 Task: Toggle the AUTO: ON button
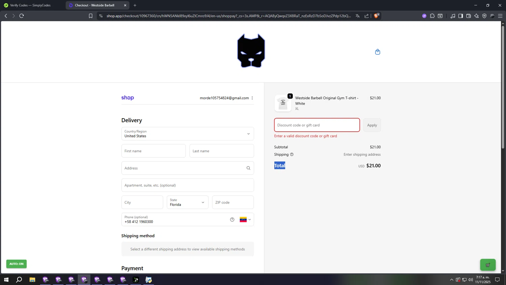(16, 264)
